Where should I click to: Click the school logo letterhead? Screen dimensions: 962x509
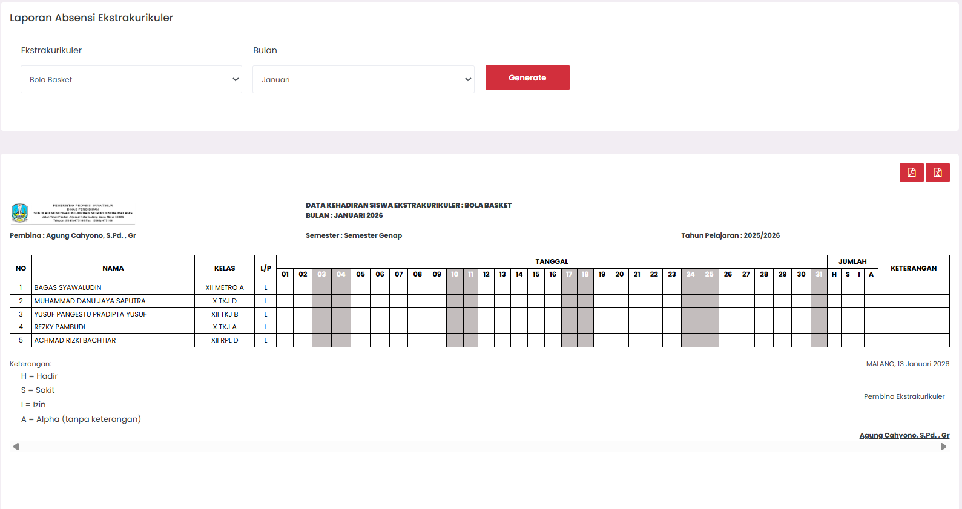[x=72, y=214]
